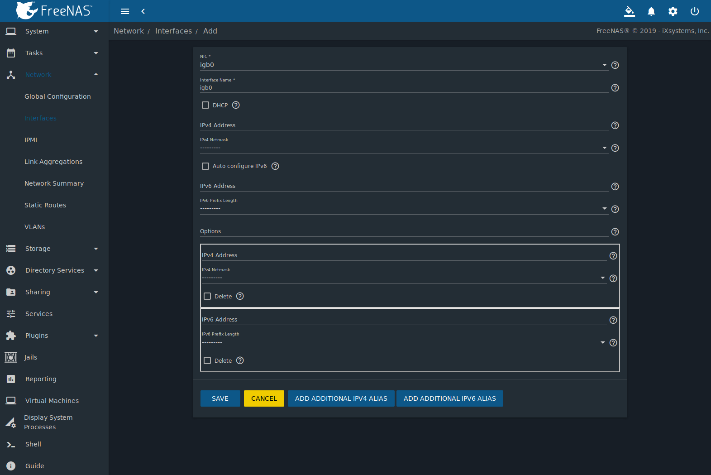Image resolution: width=711 pixels, height=475 pixels.
Task: Go to Network breadcrumb link
Action: point(129,31)
